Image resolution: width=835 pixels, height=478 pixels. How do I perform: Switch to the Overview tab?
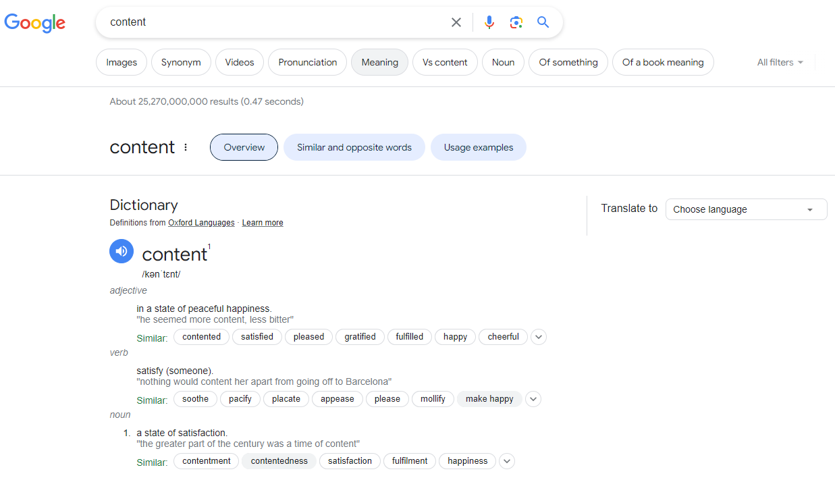point(244,147)
